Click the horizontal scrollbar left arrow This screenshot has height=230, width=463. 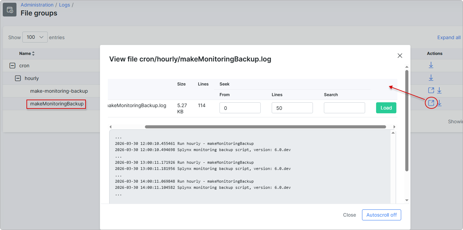coord(110,127)
